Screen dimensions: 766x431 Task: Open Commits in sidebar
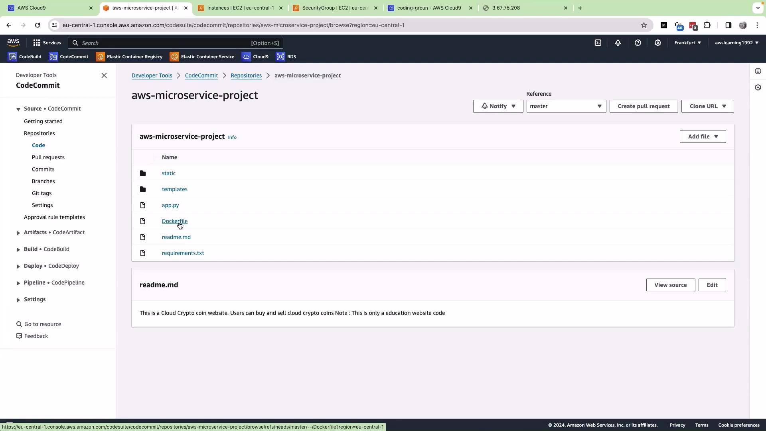tap(43, 169)
